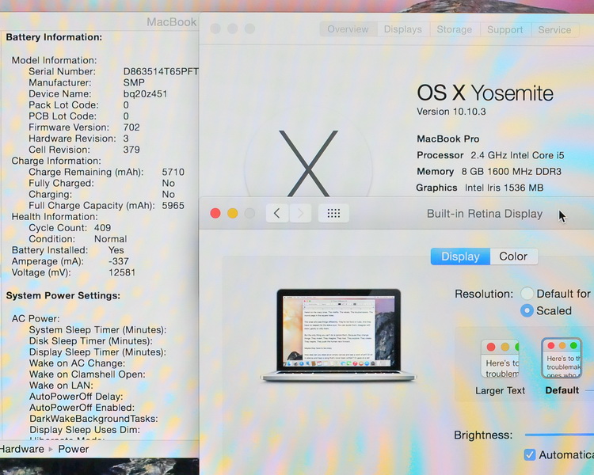Select the Voltage value 12581
Image resolution: width=594 pixels, height=475 pixels.
[x=122, y=272]
